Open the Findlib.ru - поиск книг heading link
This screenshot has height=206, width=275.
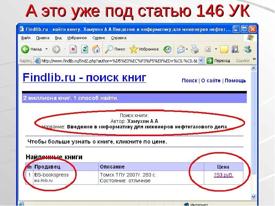(84, 77)
